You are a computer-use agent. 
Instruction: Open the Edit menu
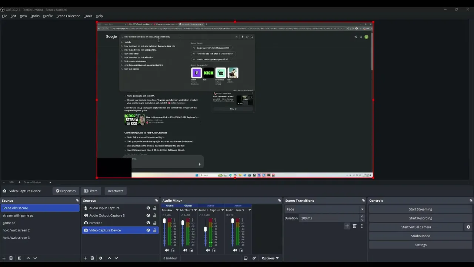pos(13,16)
